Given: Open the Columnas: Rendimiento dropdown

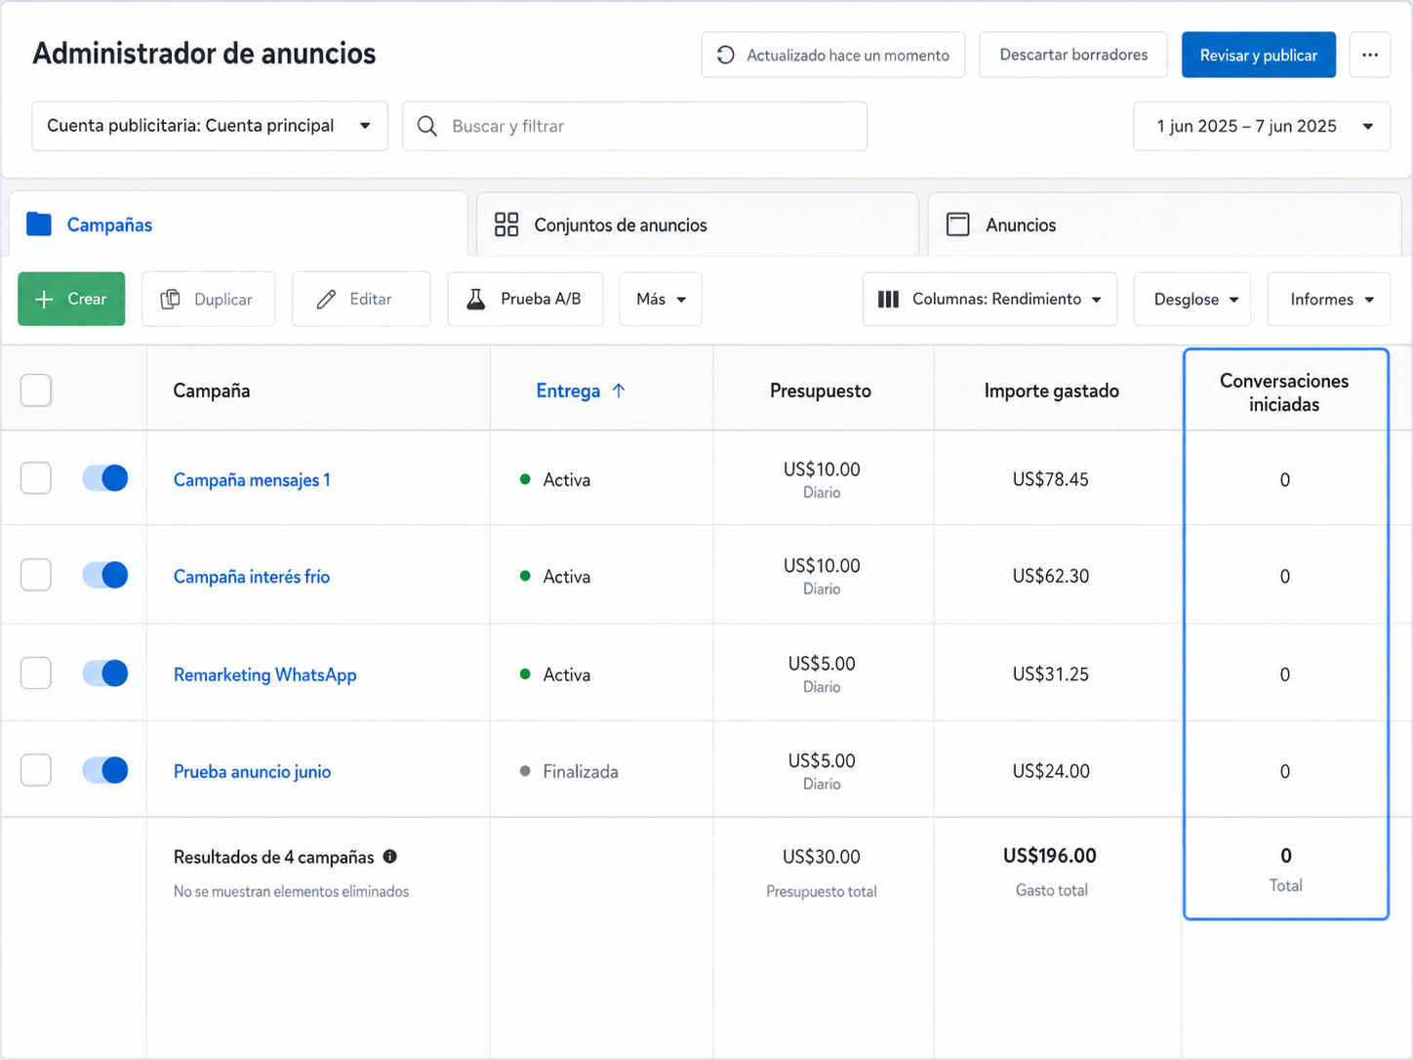Looking at the screenshot, I should 989,299.
